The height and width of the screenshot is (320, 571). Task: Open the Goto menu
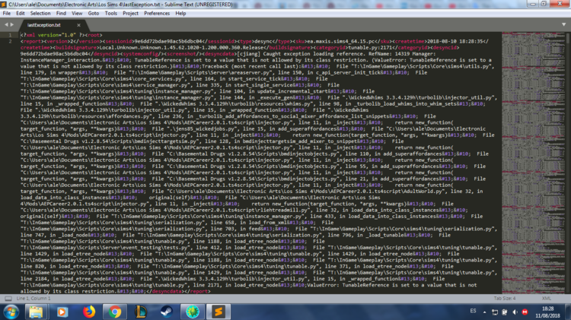point(94,14)
